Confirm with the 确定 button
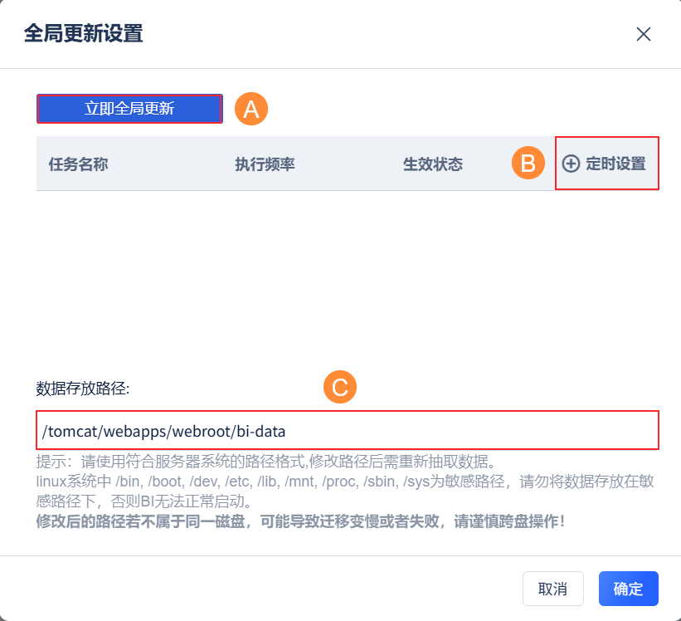 tap(628, 589)
